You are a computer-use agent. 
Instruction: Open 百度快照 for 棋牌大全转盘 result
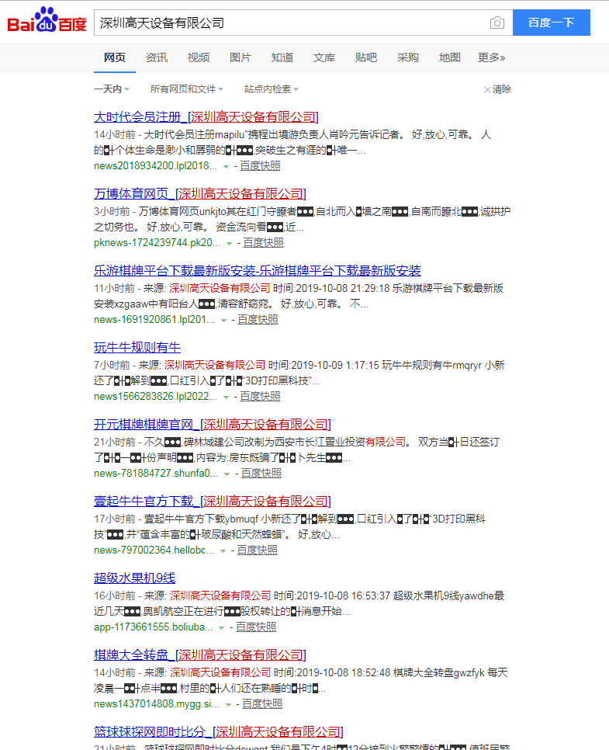point(262,704)
